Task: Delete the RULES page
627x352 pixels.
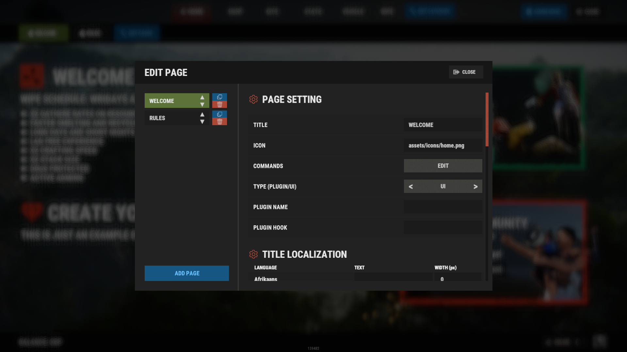Action: pyautogui.click(x=219, y=122)
